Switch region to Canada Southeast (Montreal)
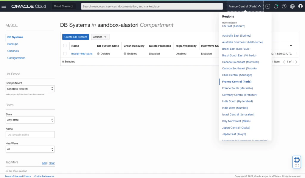 pyautogui.click(x=240, y=62)
